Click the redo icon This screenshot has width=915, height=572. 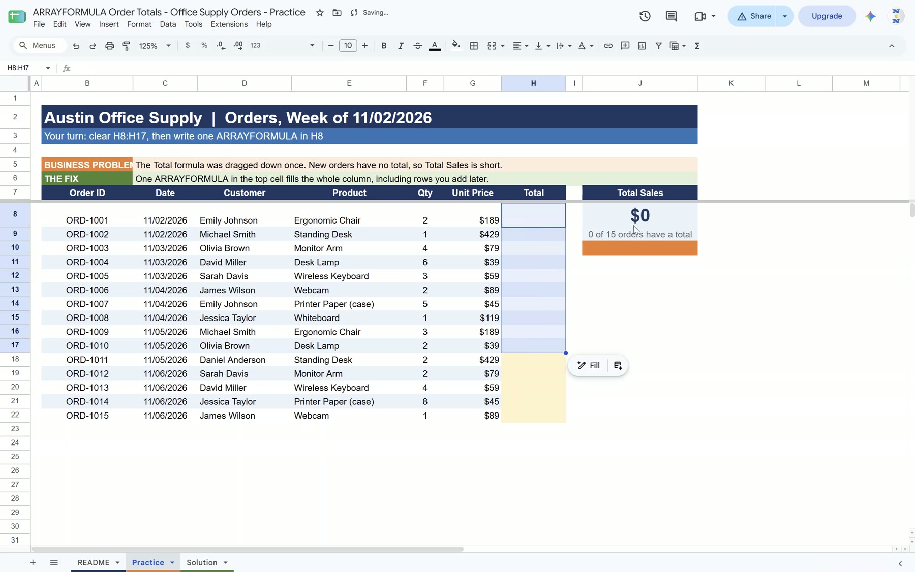pyautogui.click(x=93, y=46)
